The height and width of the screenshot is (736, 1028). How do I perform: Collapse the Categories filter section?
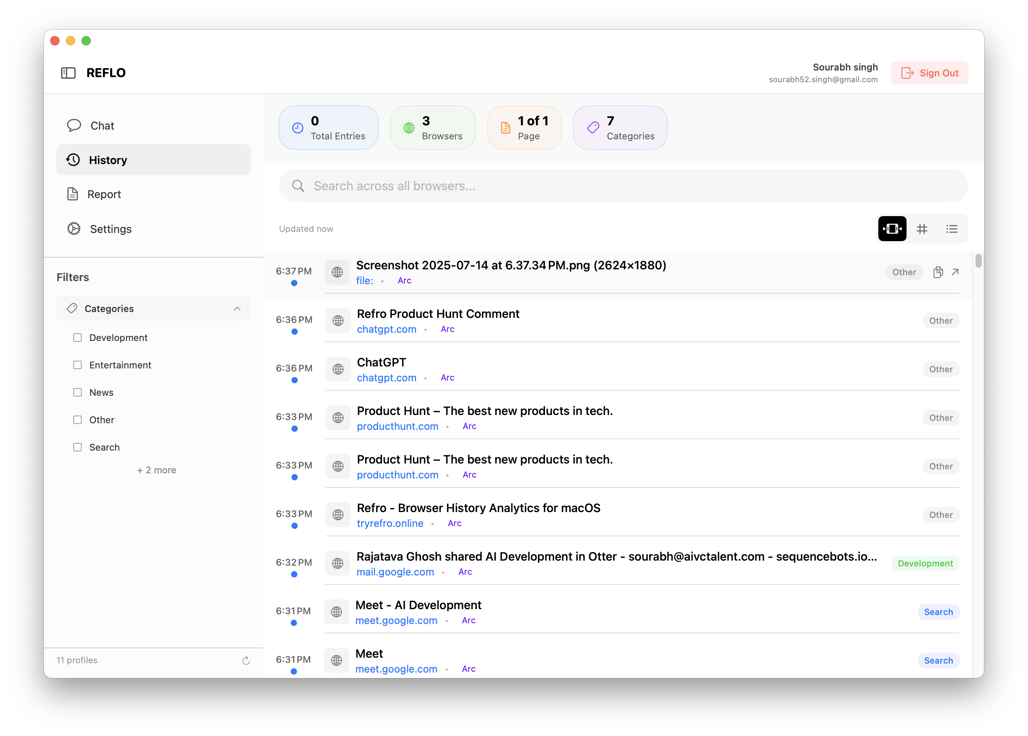237,308
